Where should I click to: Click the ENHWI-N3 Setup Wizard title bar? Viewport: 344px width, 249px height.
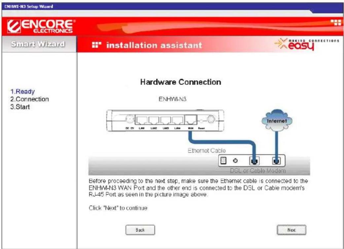pos(172,6)
